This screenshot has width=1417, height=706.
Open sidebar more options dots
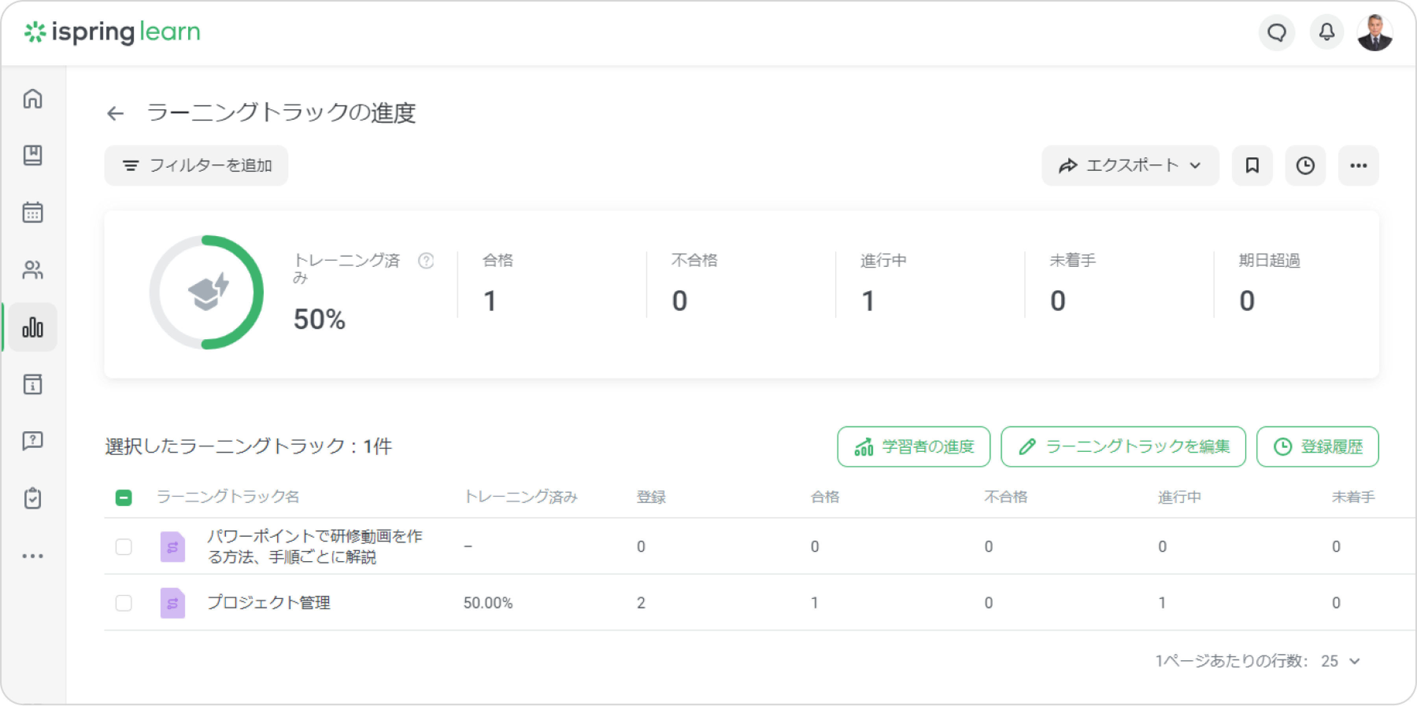[32, 556]
